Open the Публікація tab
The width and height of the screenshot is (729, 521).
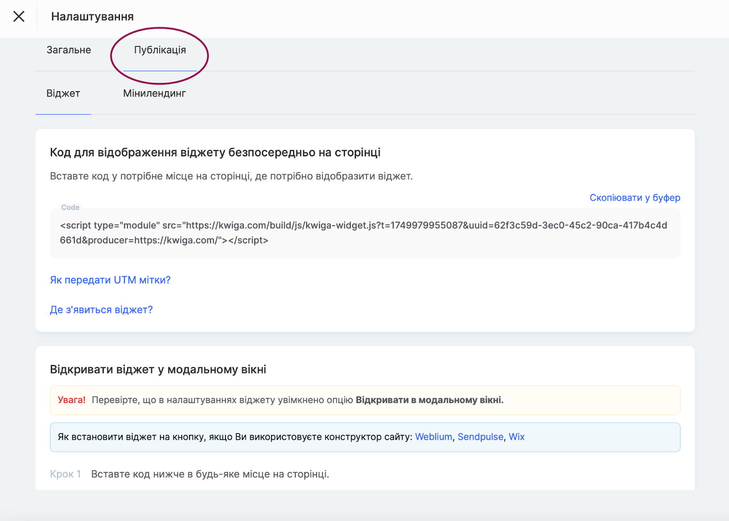pyautogui.click(x=160, y=50)
